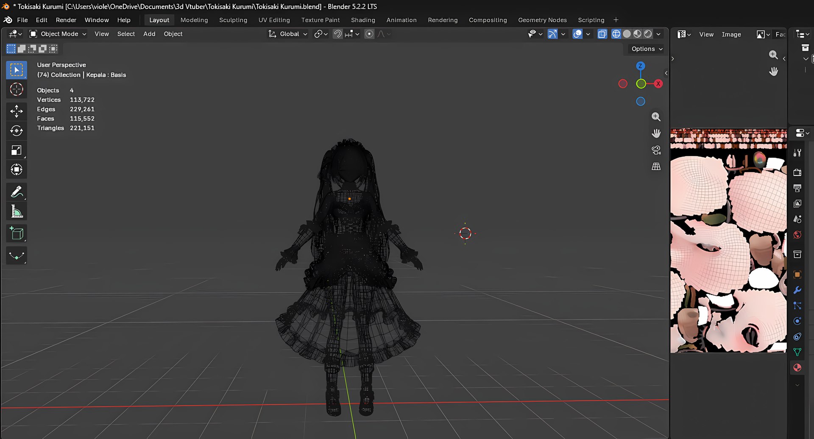Toggle X-ray mode button
This screenshot has height=439, width=814.
[602, 34]
